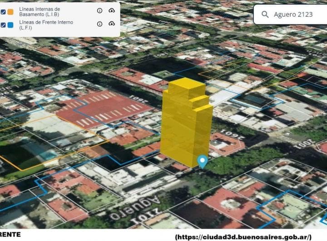This screenshot has width=327, height=241.
Task: Open info for Líneas Internas de Basamento
Action: tap(99, 10)
